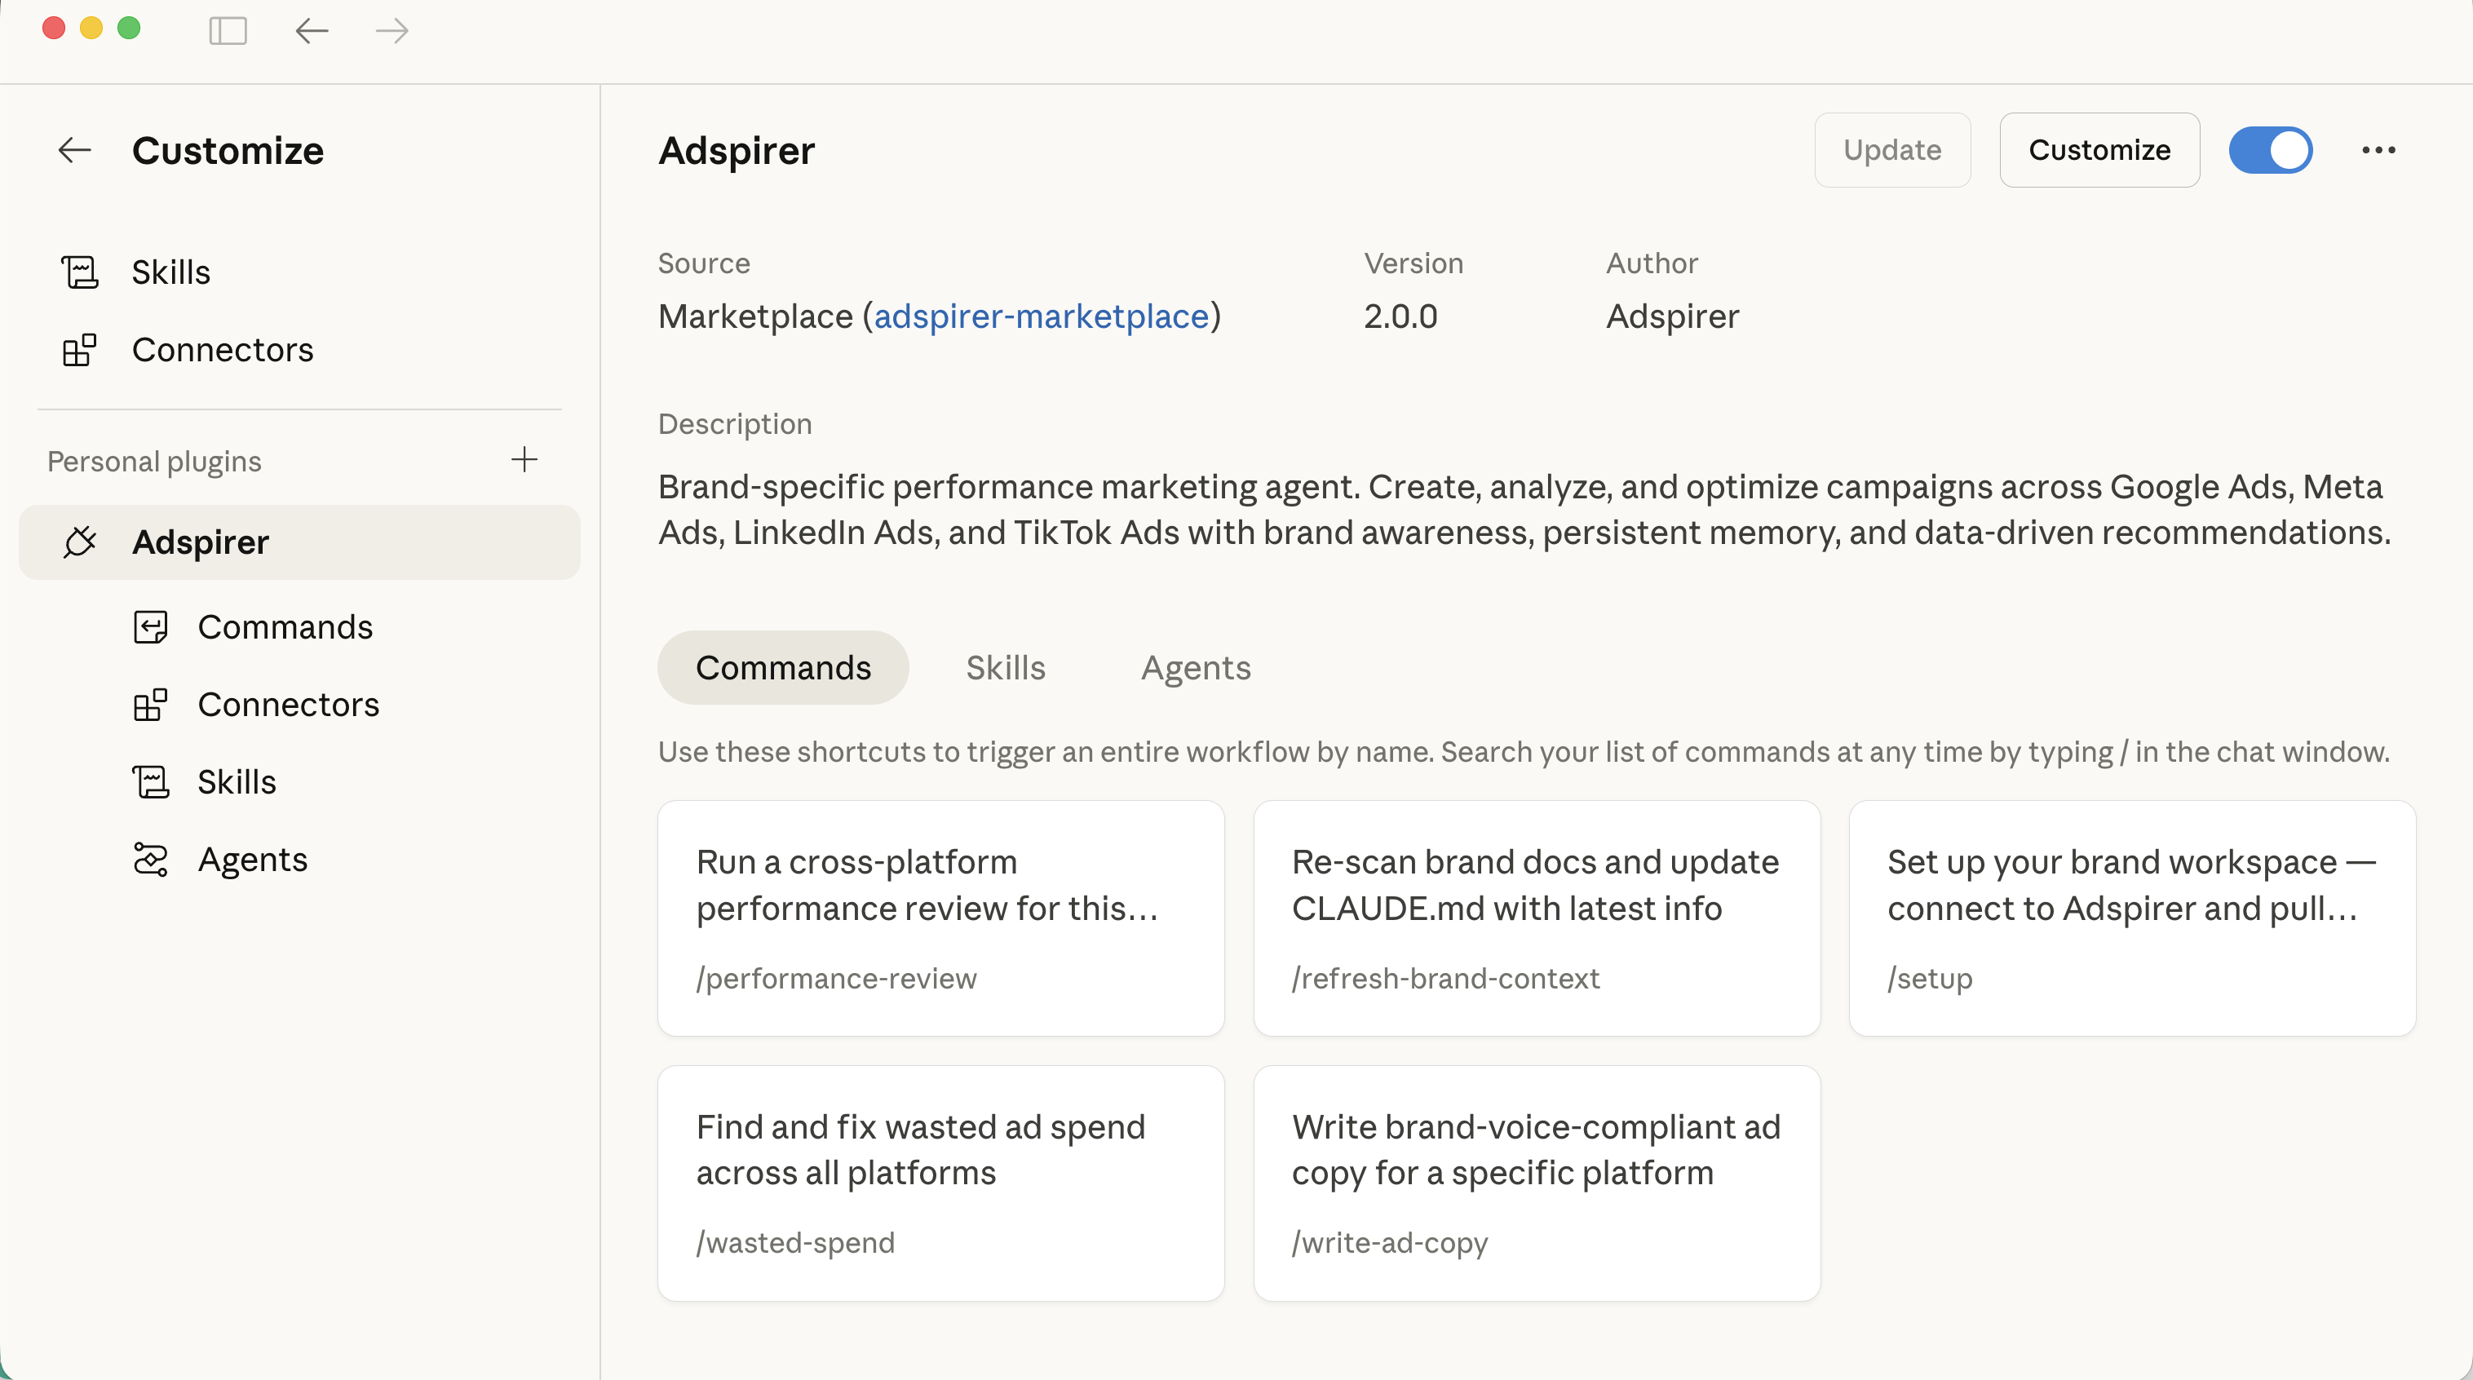
Task: Open the adspirer-marketplace link
Action: (1042, 316)
